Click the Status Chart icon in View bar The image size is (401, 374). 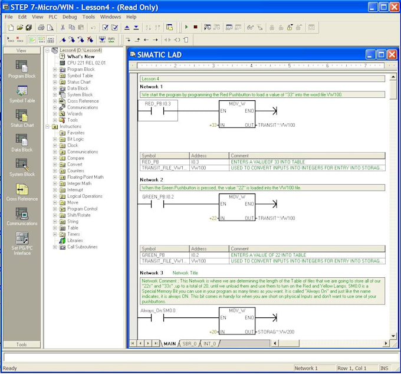[21, 116]
